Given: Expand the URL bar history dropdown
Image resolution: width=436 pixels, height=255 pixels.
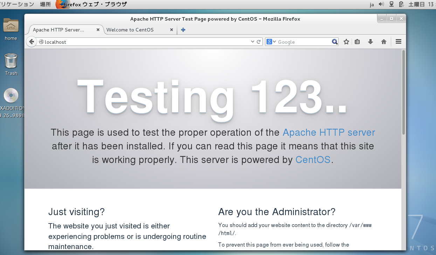Looking at the screenshot, I should click(252, 42).
